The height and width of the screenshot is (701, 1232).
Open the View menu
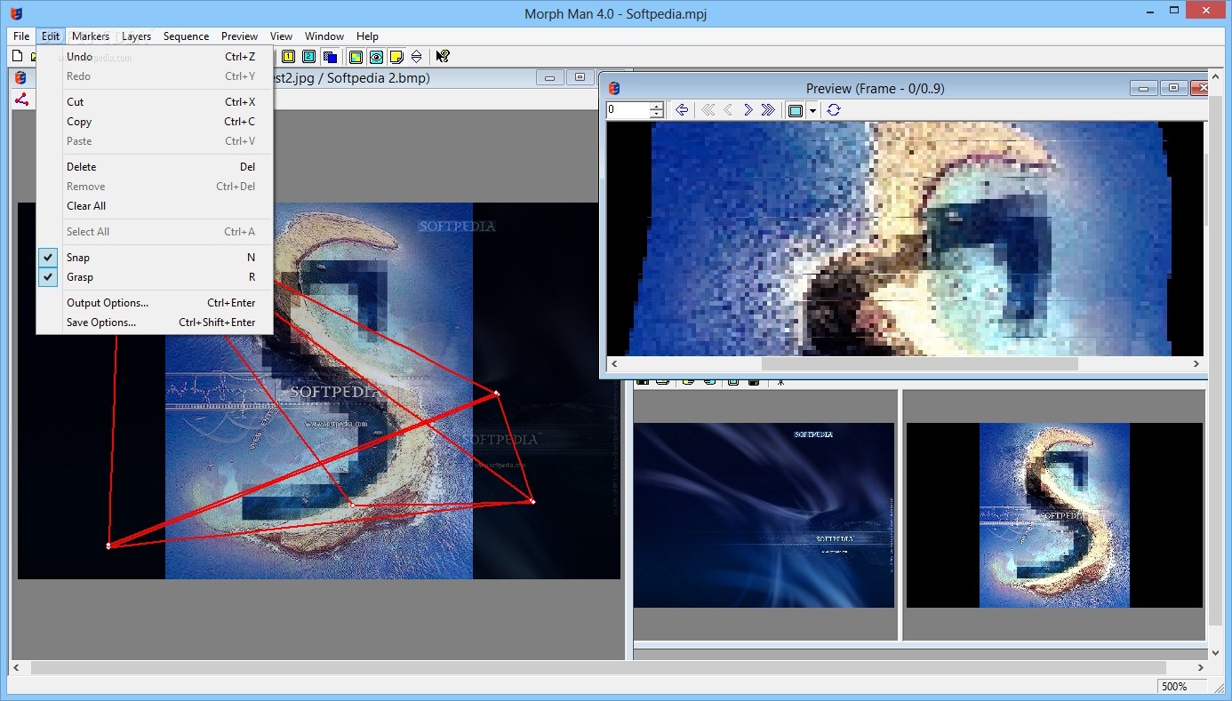point(281,36)
